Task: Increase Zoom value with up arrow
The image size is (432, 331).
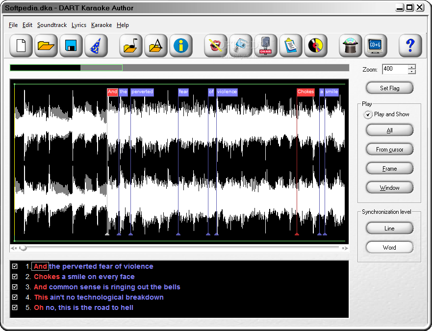Action: pyautogui.click(x=412, y=67)
